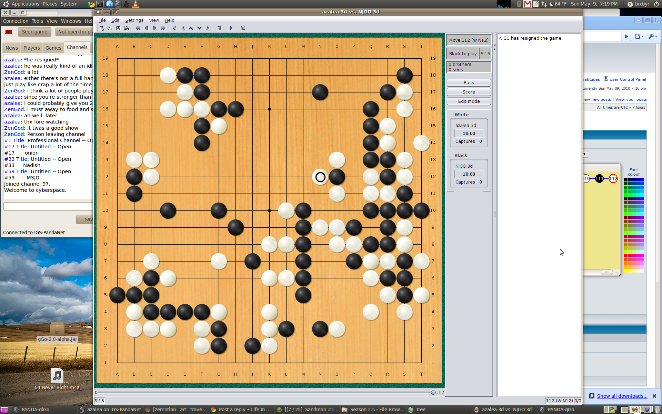Delete move using trash can icon
Viewport: 662px width, 414px height.
[x=219, y=28]
